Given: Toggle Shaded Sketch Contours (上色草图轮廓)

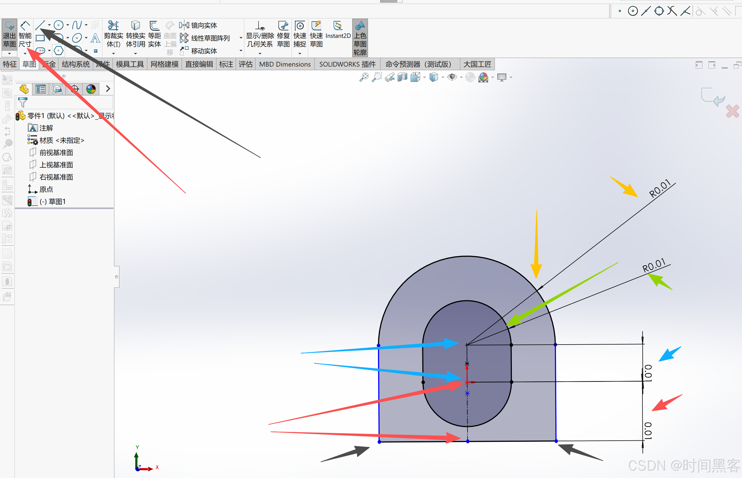Looking at the screenshot, I should tap(360, 37).
